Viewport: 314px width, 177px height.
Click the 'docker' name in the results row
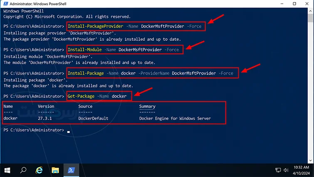tap(10, 118)
